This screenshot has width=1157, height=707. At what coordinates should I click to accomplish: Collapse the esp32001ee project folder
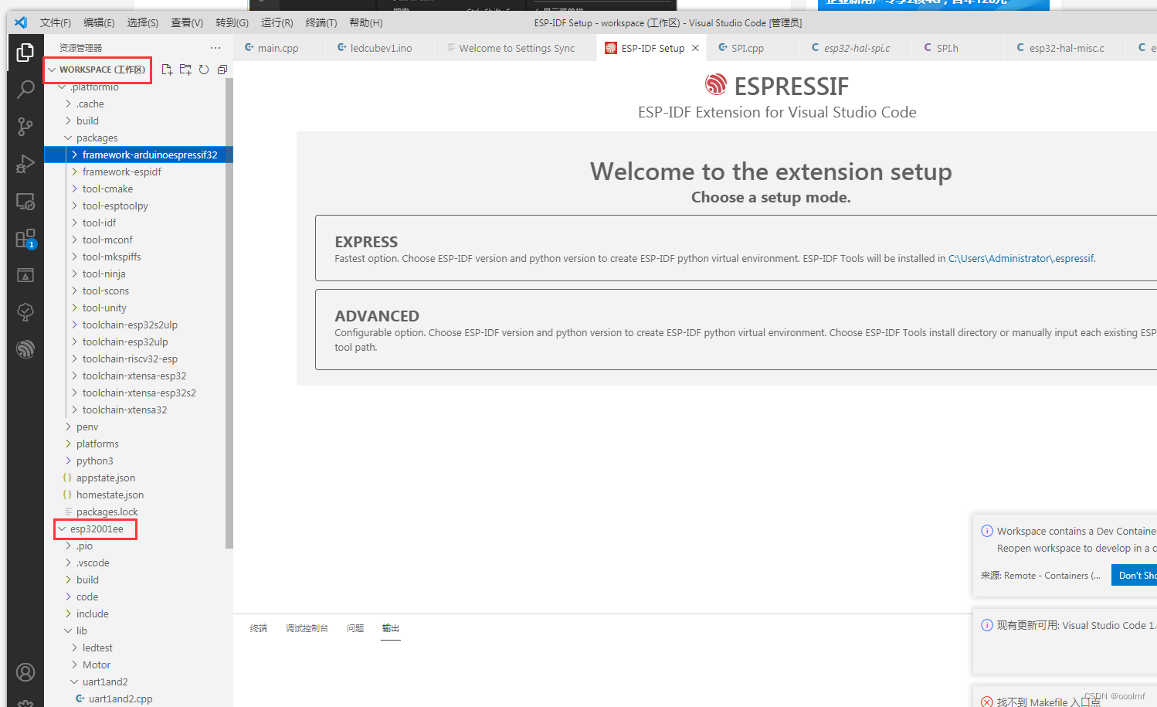pyautogui.click(x=138, y=529)
